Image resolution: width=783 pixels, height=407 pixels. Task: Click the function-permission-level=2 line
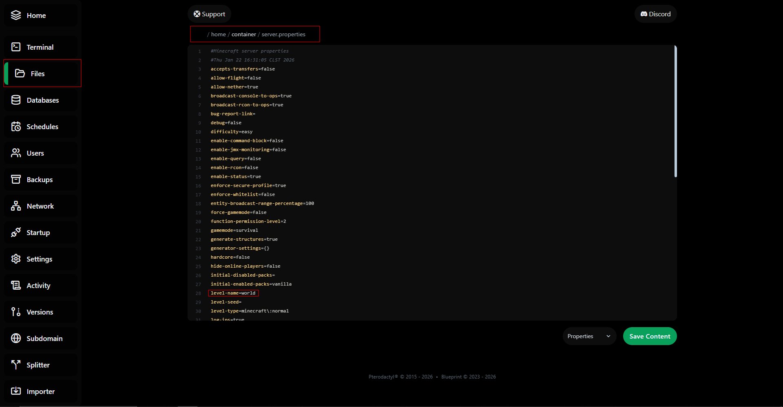click(x=248, y=221)
